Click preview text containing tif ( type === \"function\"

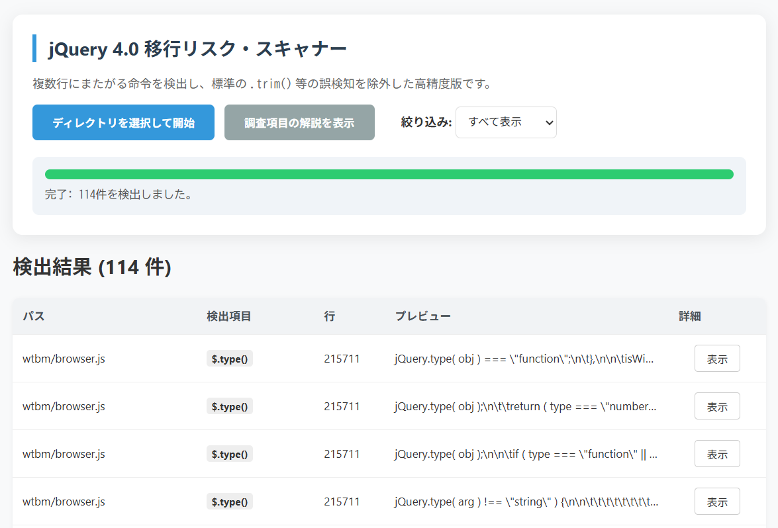(x=526, y=454)
